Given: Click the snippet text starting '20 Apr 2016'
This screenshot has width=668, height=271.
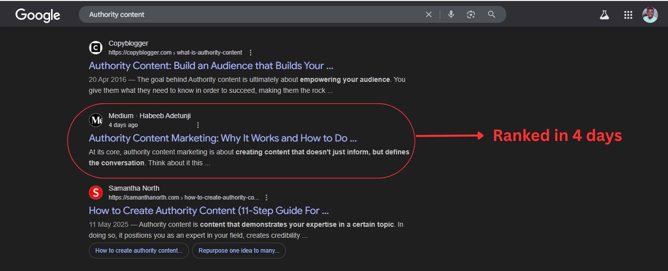Looking at the screenshot, I should pyautogui.click(x=247, y=85).
